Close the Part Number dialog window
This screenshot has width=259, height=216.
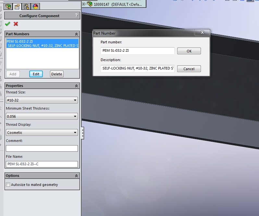tap(202, 32)
